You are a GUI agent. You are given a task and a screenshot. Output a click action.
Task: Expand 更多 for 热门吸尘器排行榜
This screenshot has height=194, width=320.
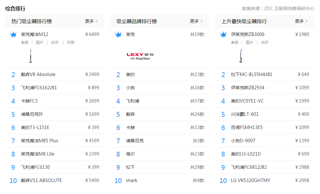pos(91,21)
